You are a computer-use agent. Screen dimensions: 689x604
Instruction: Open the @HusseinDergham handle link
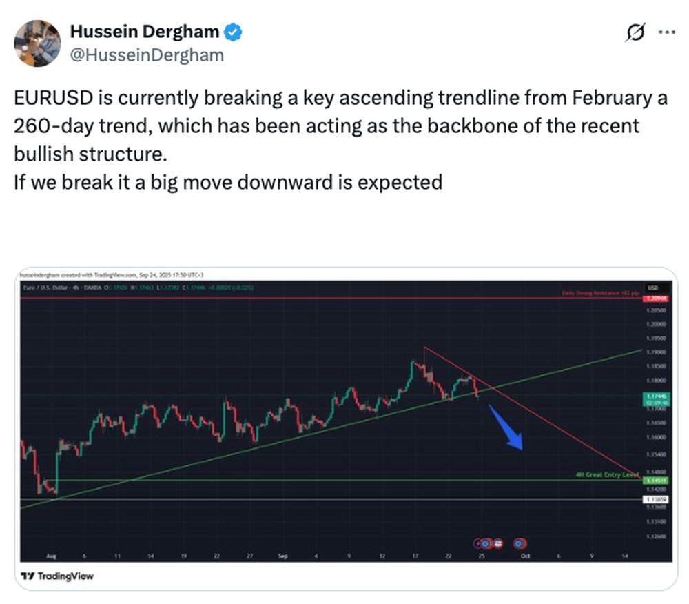coord(147,55)
